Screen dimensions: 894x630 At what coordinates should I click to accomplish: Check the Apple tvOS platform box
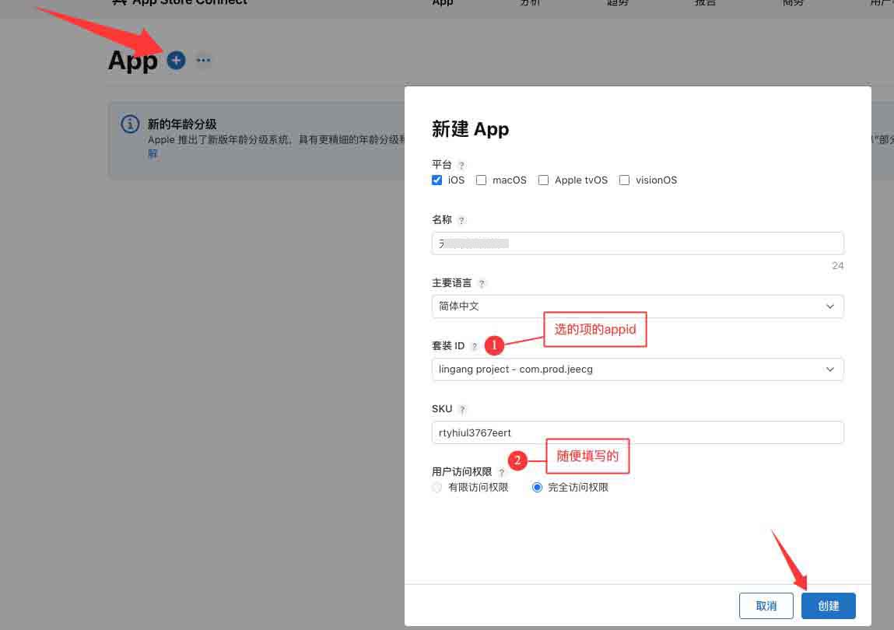pos(544,180)
